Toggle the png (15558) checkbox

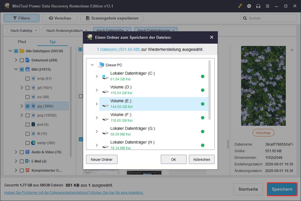point(28,115)
